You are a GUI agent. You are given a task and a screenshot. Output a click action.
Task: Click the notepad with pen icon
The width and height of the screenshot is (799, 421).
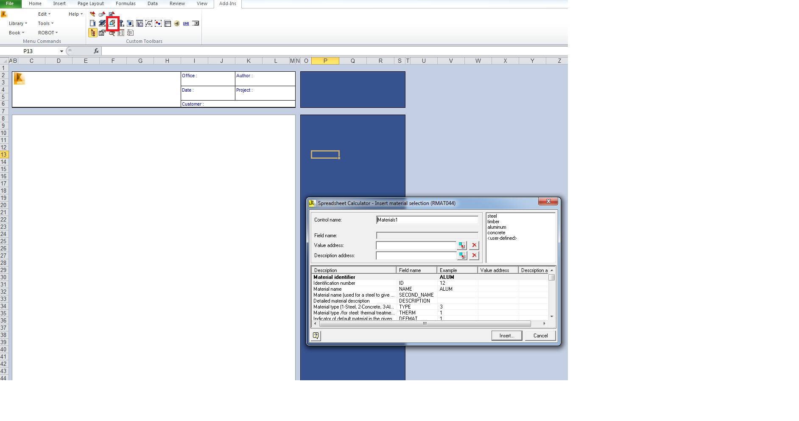pos(102,33)
